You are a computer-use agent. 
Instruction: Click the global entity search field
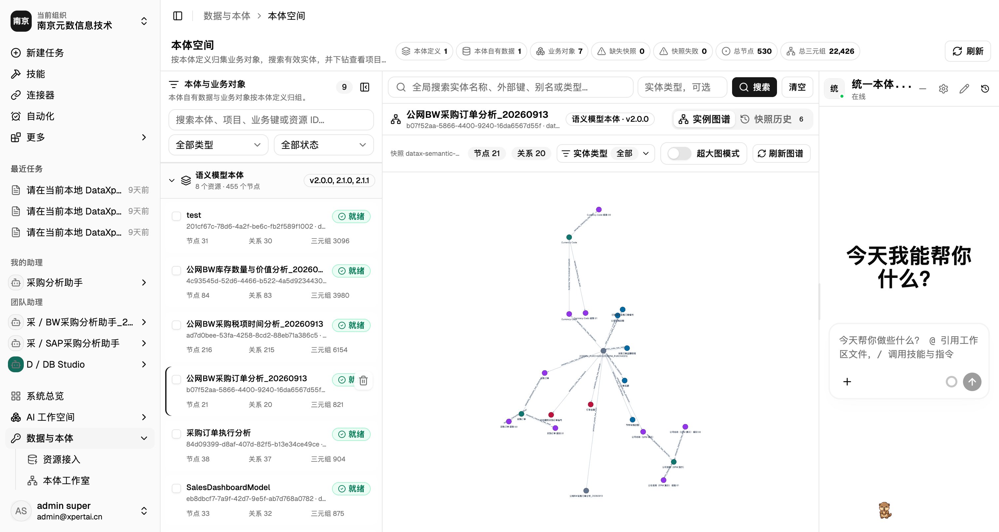pos(510,87)
